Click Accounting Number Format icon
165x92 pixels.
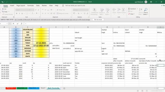74,13
